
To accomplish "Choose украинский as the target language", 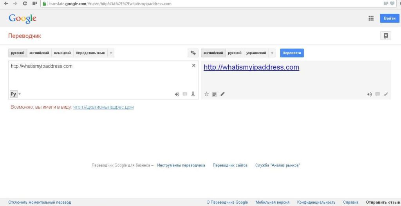I will [x=256, y=53].
